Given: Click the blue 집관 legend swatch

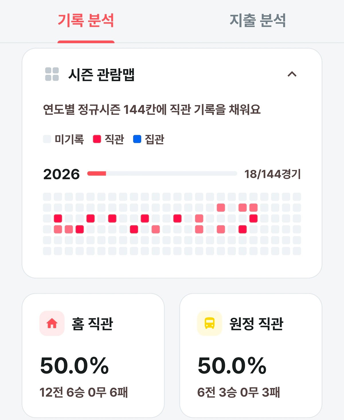Looking at the screenshot, I should point(137,139).
